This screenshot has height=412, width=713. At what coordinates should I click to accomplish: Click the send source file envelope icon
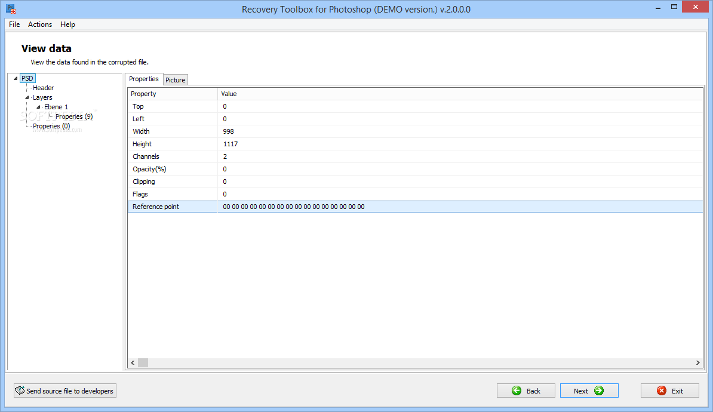coord(20,390)
